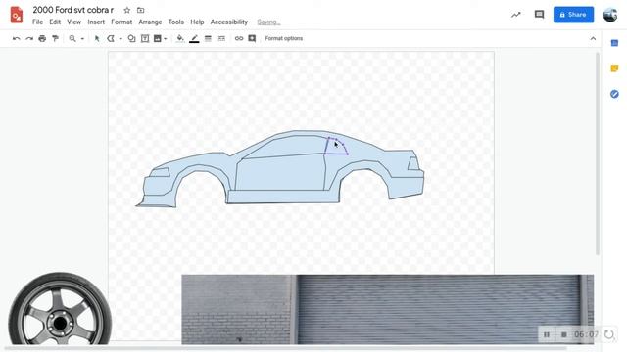Open the Border color pencil
This screenshot has height=352, width=627.
click(194, 39)
